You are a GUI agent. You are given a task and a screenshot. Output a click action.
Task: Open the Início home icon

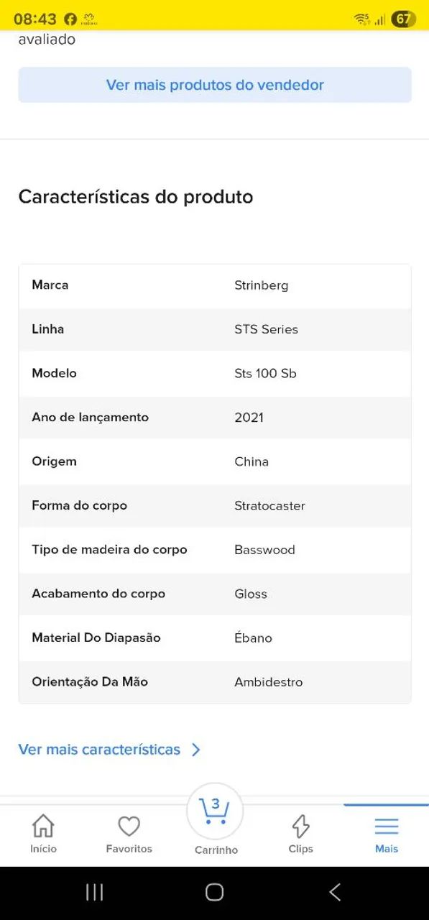pyautogui.click(x=43, y=826)
